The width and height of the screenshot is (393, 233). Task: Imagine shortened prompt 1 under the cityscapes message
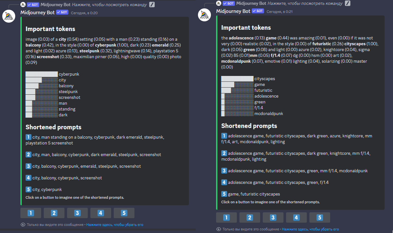tap(226, 217)
